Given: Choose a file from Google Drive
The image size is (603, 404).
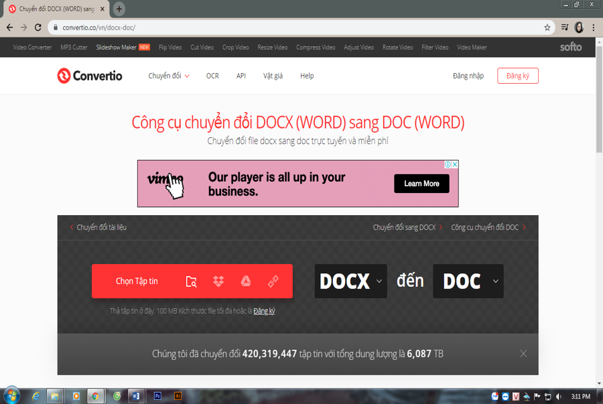Looking at the screenshot, I should click(x=246, y=281).
